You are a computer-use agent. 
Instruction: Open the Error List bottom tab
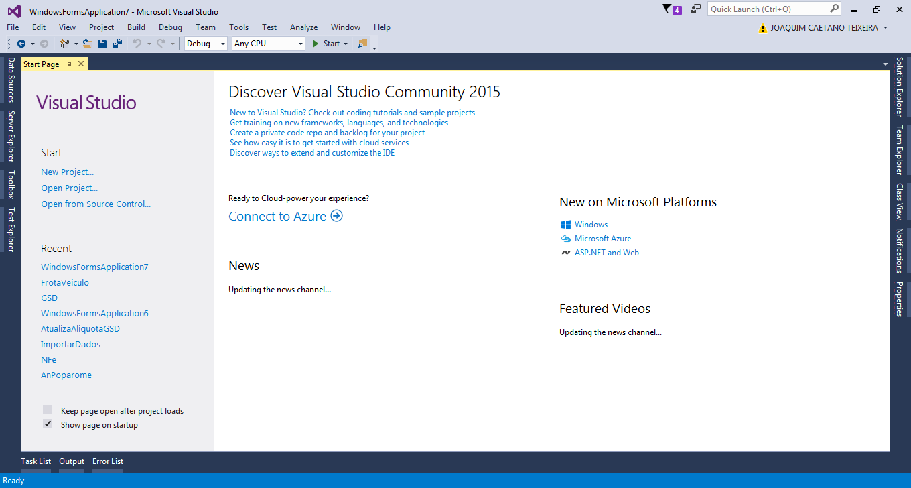pyautogui.click(x=108, y=461)
